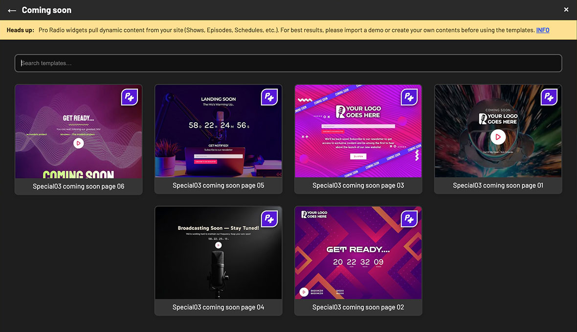Select the P+ badge on page 03 template
The image size is (577, 332).
point(409,97)
